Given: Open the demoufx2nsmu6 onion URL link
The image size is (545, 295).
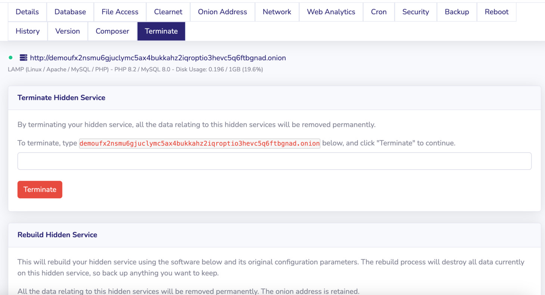Looking at the screenshot, I should [x=158, y=58].
